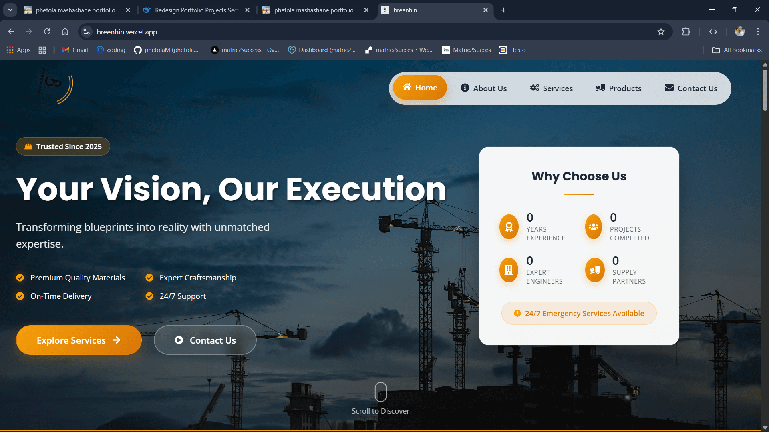Viewport: 769px width, 432px height.
Task: Click the envelope icon beside Contact Us
Action: pyautogui.click(x=669, y=88)
